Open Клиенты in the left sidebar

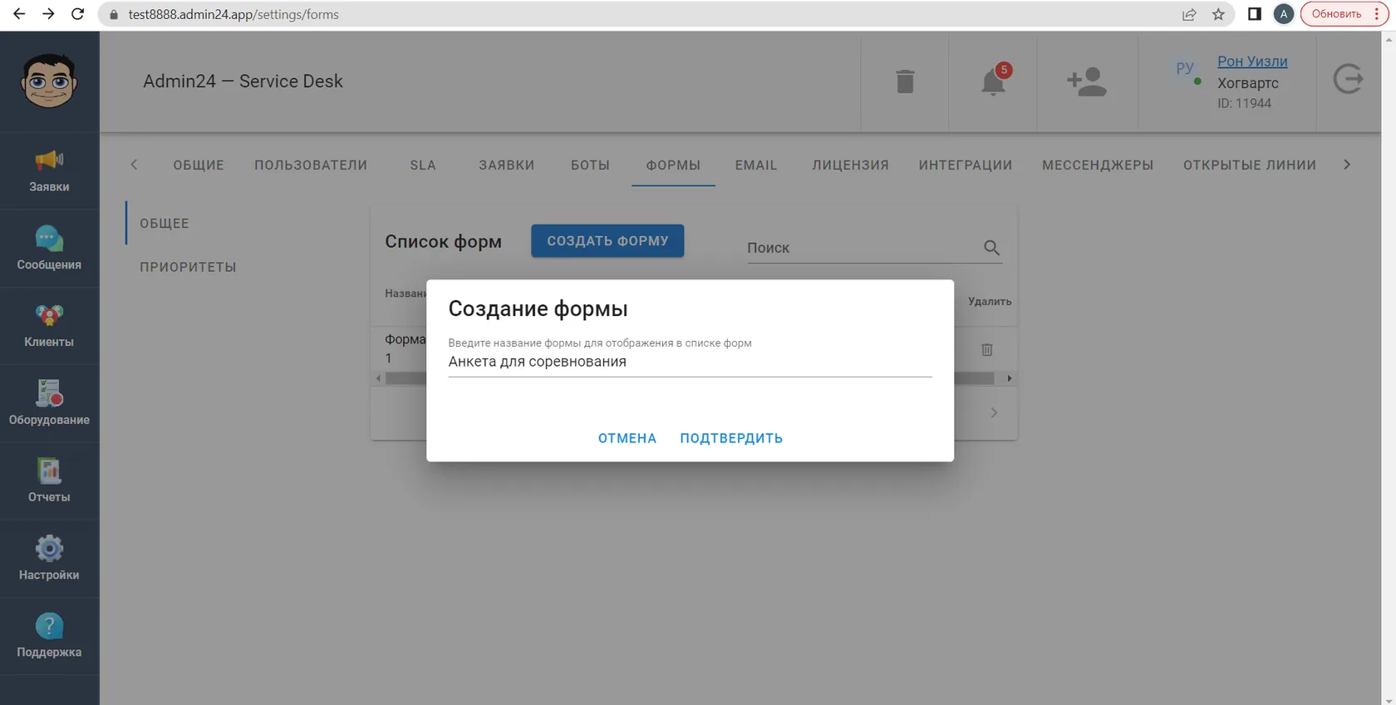pyautogui.click(x=49, y=326)
